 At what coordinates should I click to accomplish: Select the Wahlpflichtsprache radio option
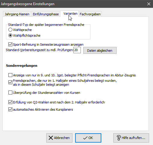pyautogui.click(x=10, y=35)
